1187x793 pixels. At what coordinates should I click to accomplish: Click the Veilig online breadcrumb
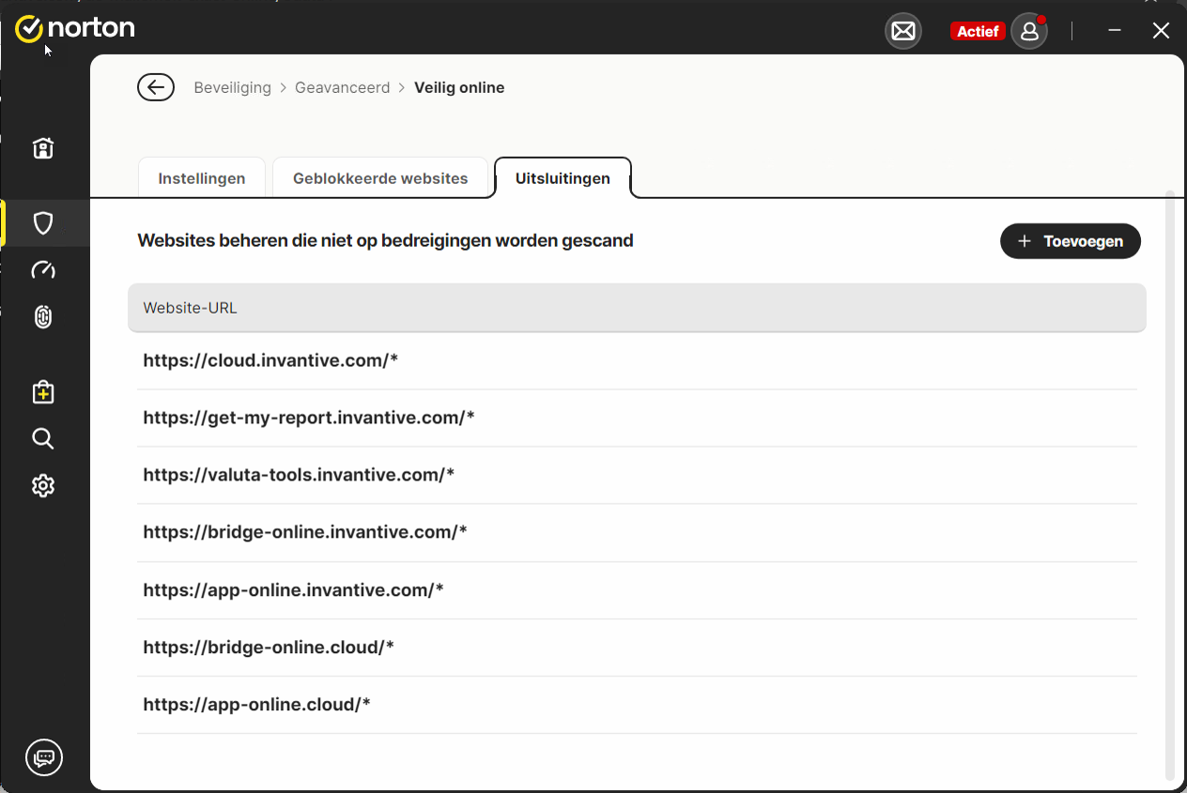pos(459,87)
